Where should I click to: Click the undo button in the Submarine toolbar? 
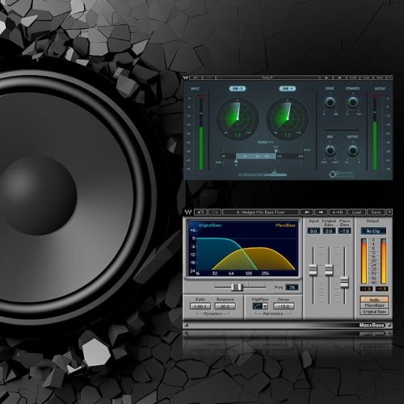coord(196,78)
